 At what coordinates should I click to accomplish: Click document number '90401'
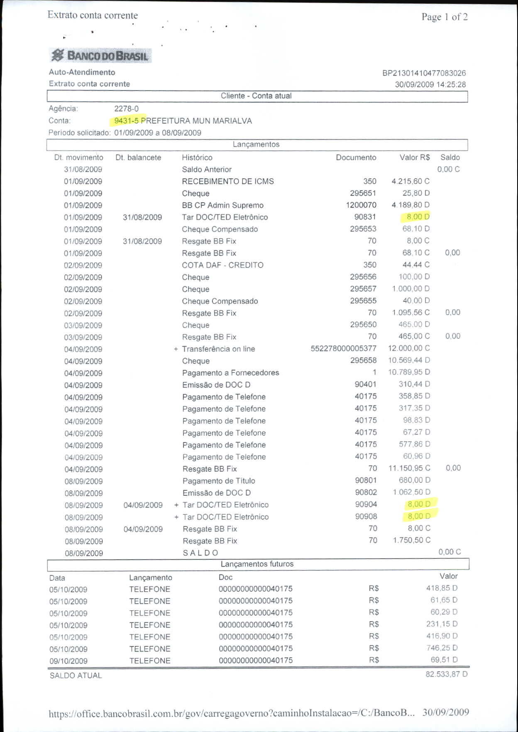coord(366,385)
